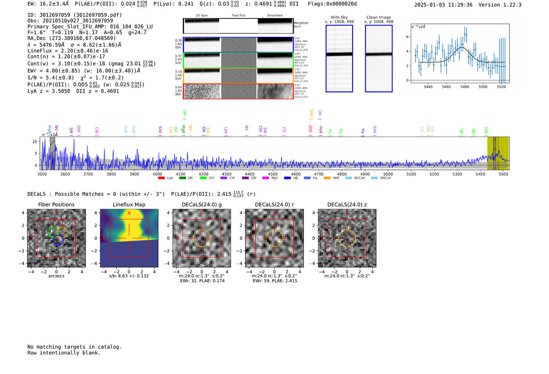549x374 pixels.
Task: Open the DECaLS(24.0) z cutout
Action: pos(347,238)
